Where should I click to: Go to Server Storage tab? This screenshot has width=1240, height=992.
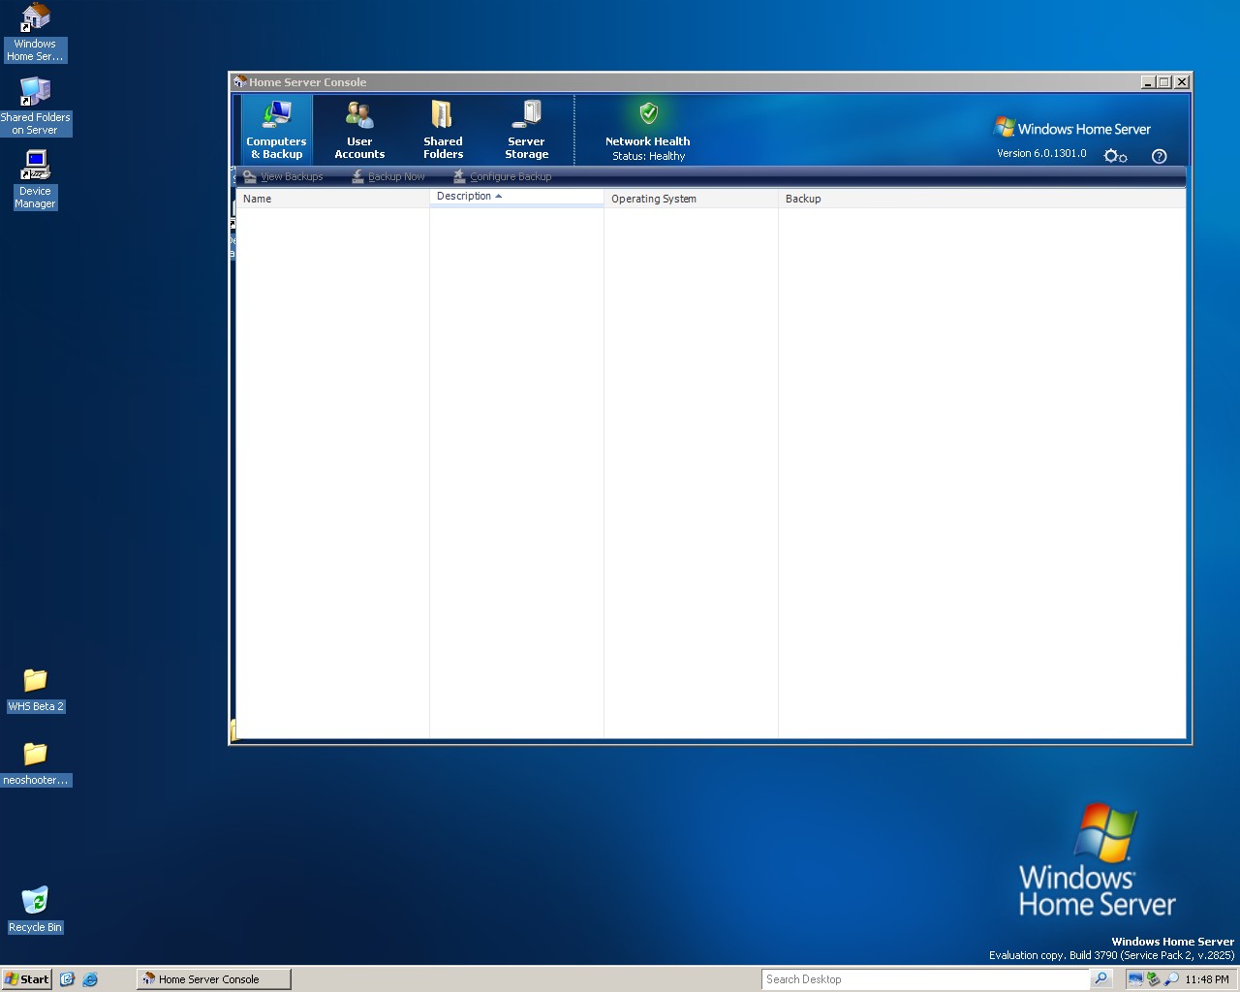pyautogui.click(x=526, y=129)
